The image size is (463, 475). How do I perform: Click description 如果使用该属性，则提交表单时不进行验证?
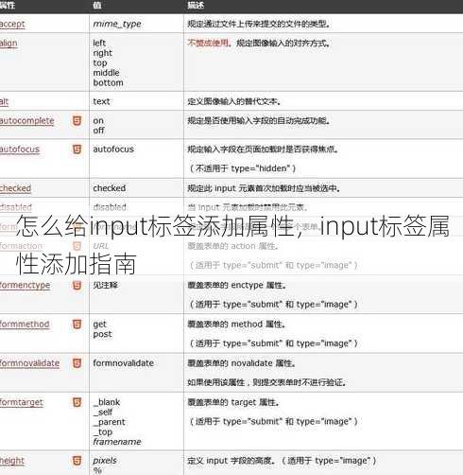point(266,382)
